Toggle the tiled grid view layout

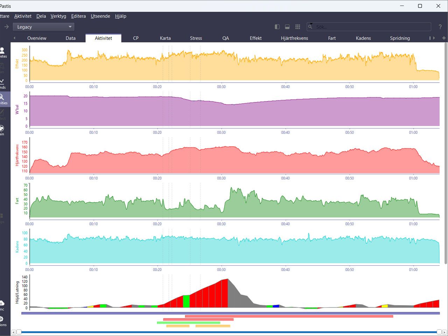point(298,27)
